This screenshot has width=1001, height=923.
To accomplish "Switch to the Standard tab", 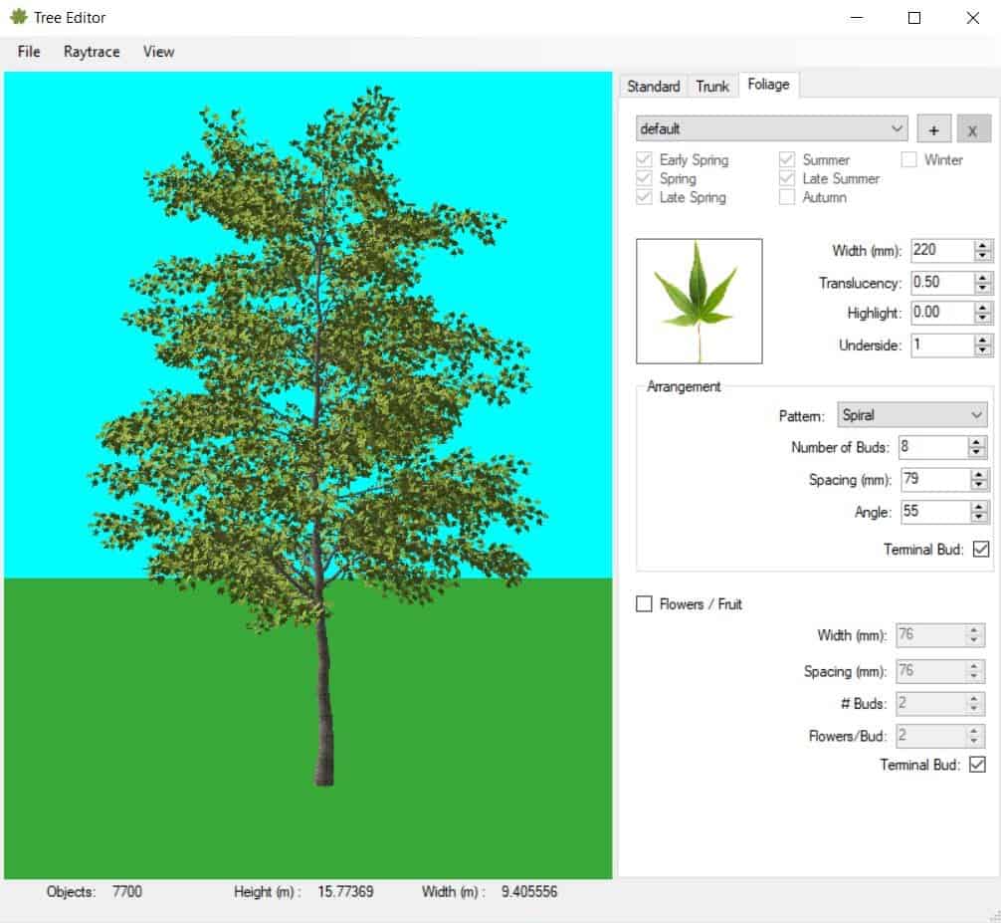I will [x=653, y=87].
